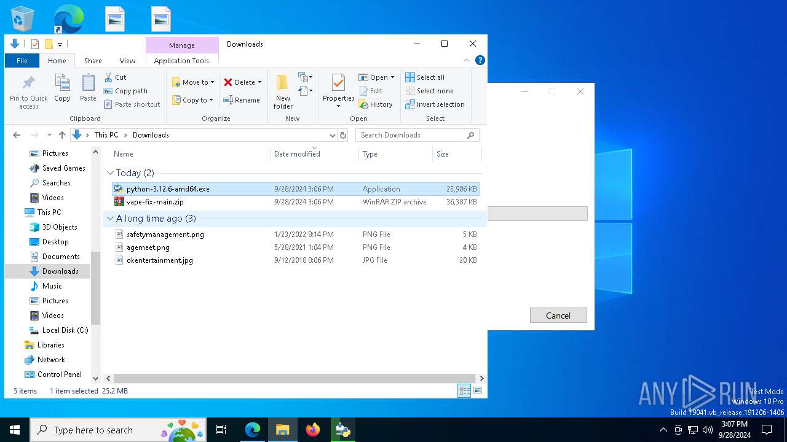Sort by Date modified column
Image resolution: width=787 pixels, height=442 pixels.
(314, 154)
